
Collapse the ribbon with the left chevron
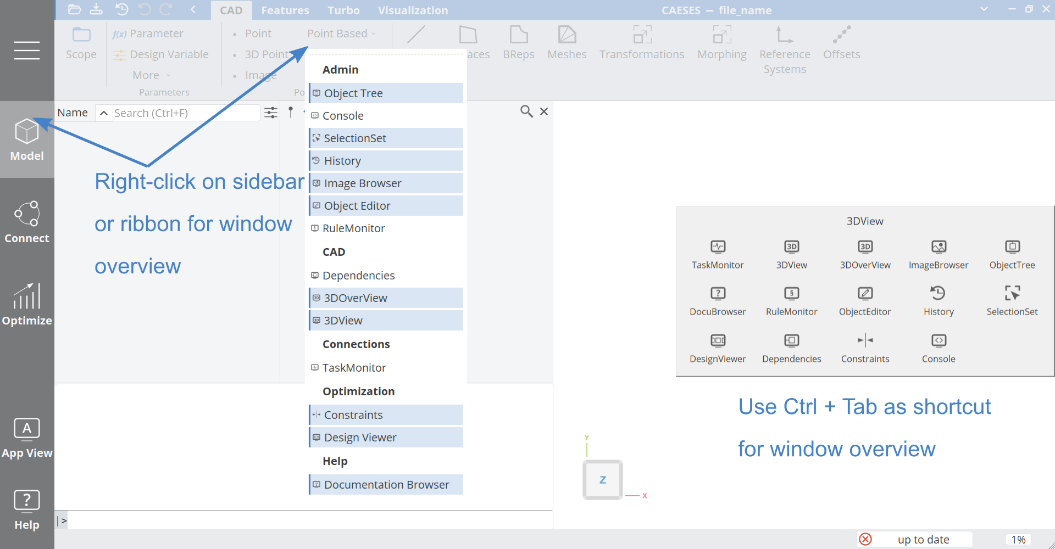tap(193, 9)
